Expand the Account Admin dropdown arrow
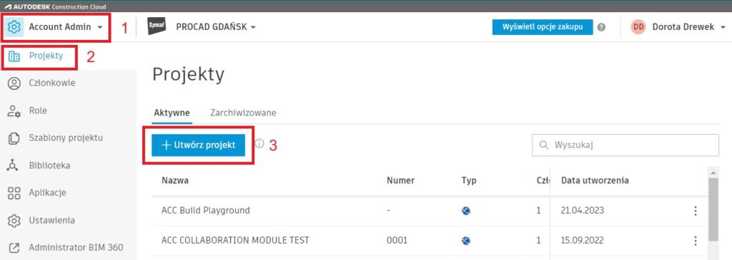The width and height of the screenshot is (732, 260). coord(100,28)
